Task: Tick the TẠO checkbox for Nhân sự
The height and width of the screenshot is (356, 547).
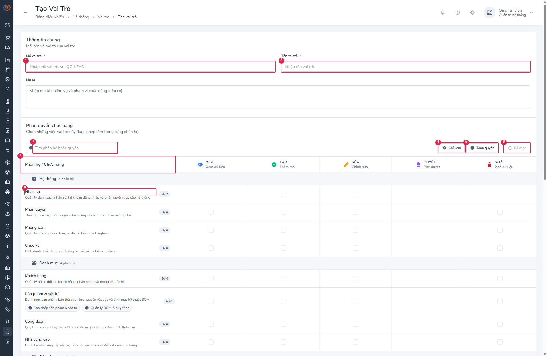Action: pyautogui.click(x=283, y=194)
